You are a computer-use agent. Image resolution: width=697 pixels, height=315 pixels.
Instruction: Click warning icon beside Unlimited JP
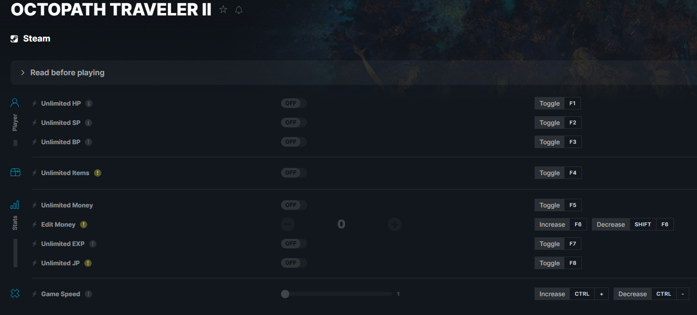(88, 263)
